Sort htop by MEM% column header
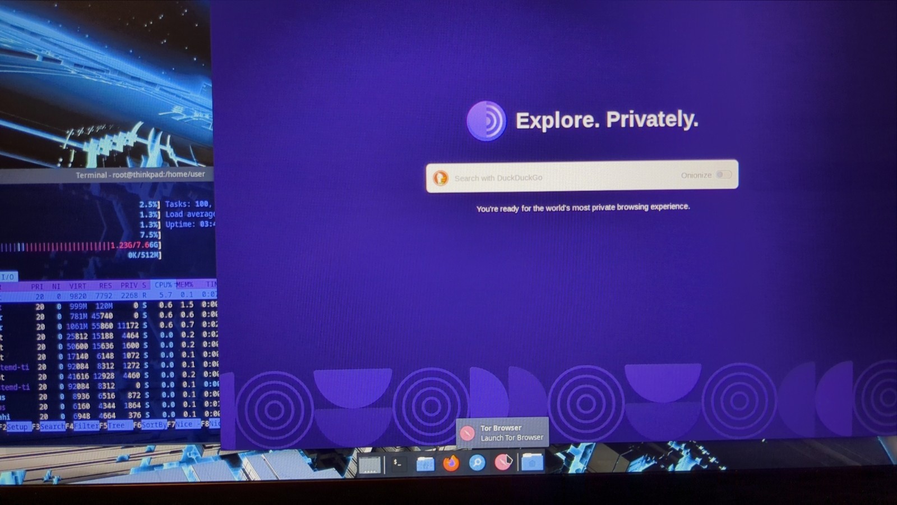The height and width of the screenshot is (505, 897). click(x=184, y=284)
